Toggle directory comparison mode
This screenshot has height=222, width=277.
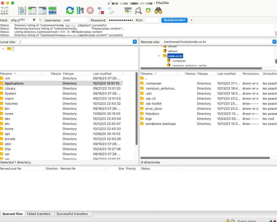[x=138, y=11]
